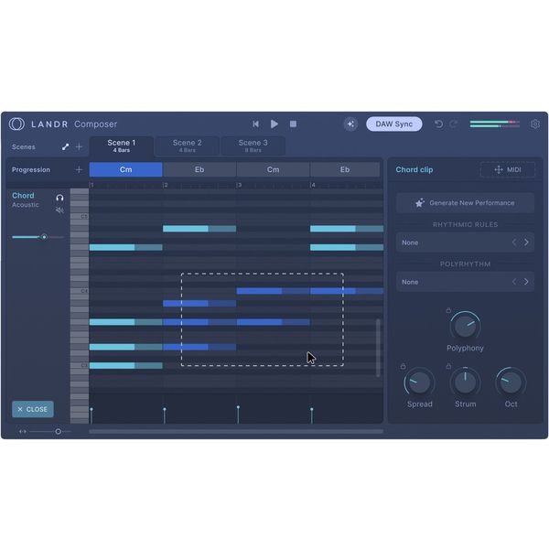
Task: Skip back to the start
Action: tap(255, 124)
